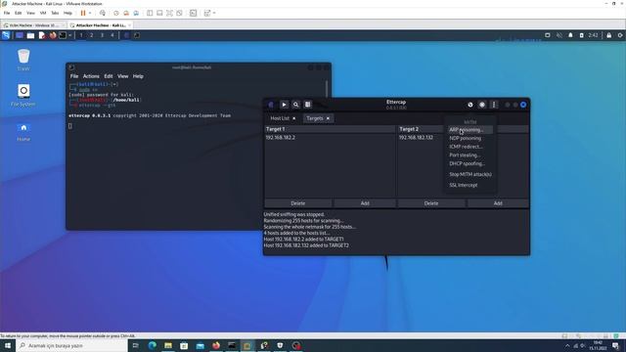Image resolution: width=626 pixels, height=352 pixels.
Task: Click VMware console view icon
Action: pos(194,13)
